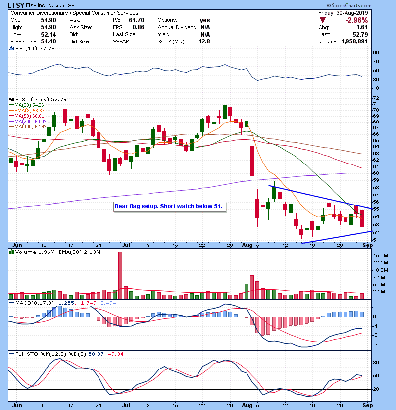Screen dimensions: 396x410
Task: Select the Open value 54.90
Action: coord(49,20)
